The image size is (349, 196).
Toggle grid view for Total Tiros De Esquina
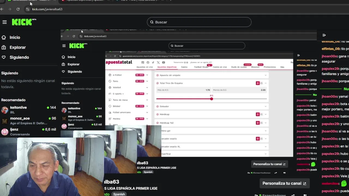click(x=258, y=83)
